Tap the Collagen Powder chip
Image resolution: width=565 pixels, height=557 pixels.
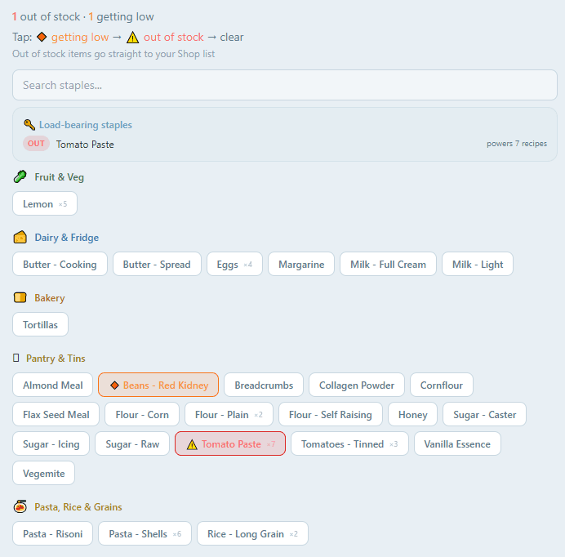coord(356,385)
